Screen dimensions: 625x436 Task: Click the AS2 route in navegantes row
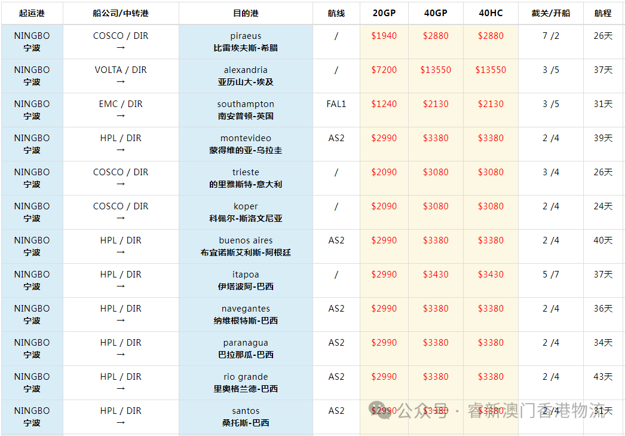pyautogui.click(x=336, y=309)
